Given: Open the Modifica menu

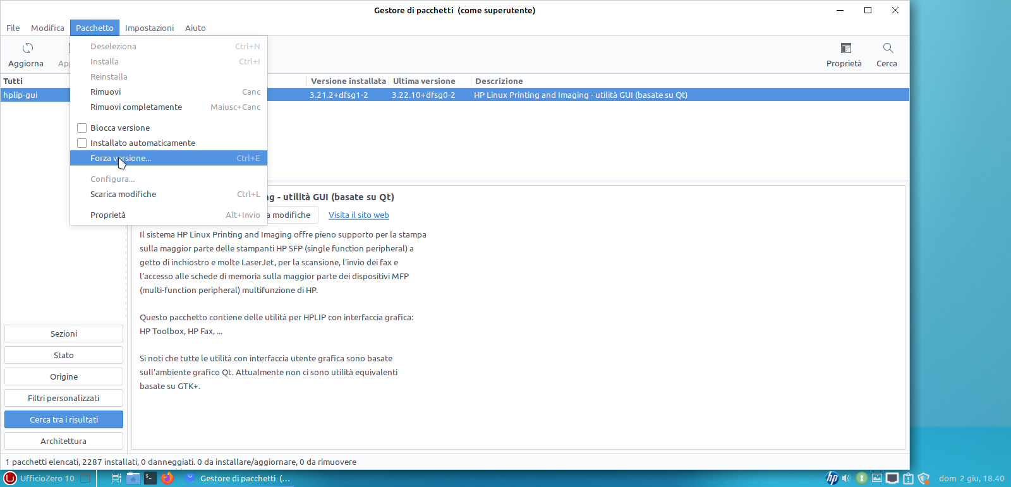Looking at the screenshot, I should (x=47, y=28).
